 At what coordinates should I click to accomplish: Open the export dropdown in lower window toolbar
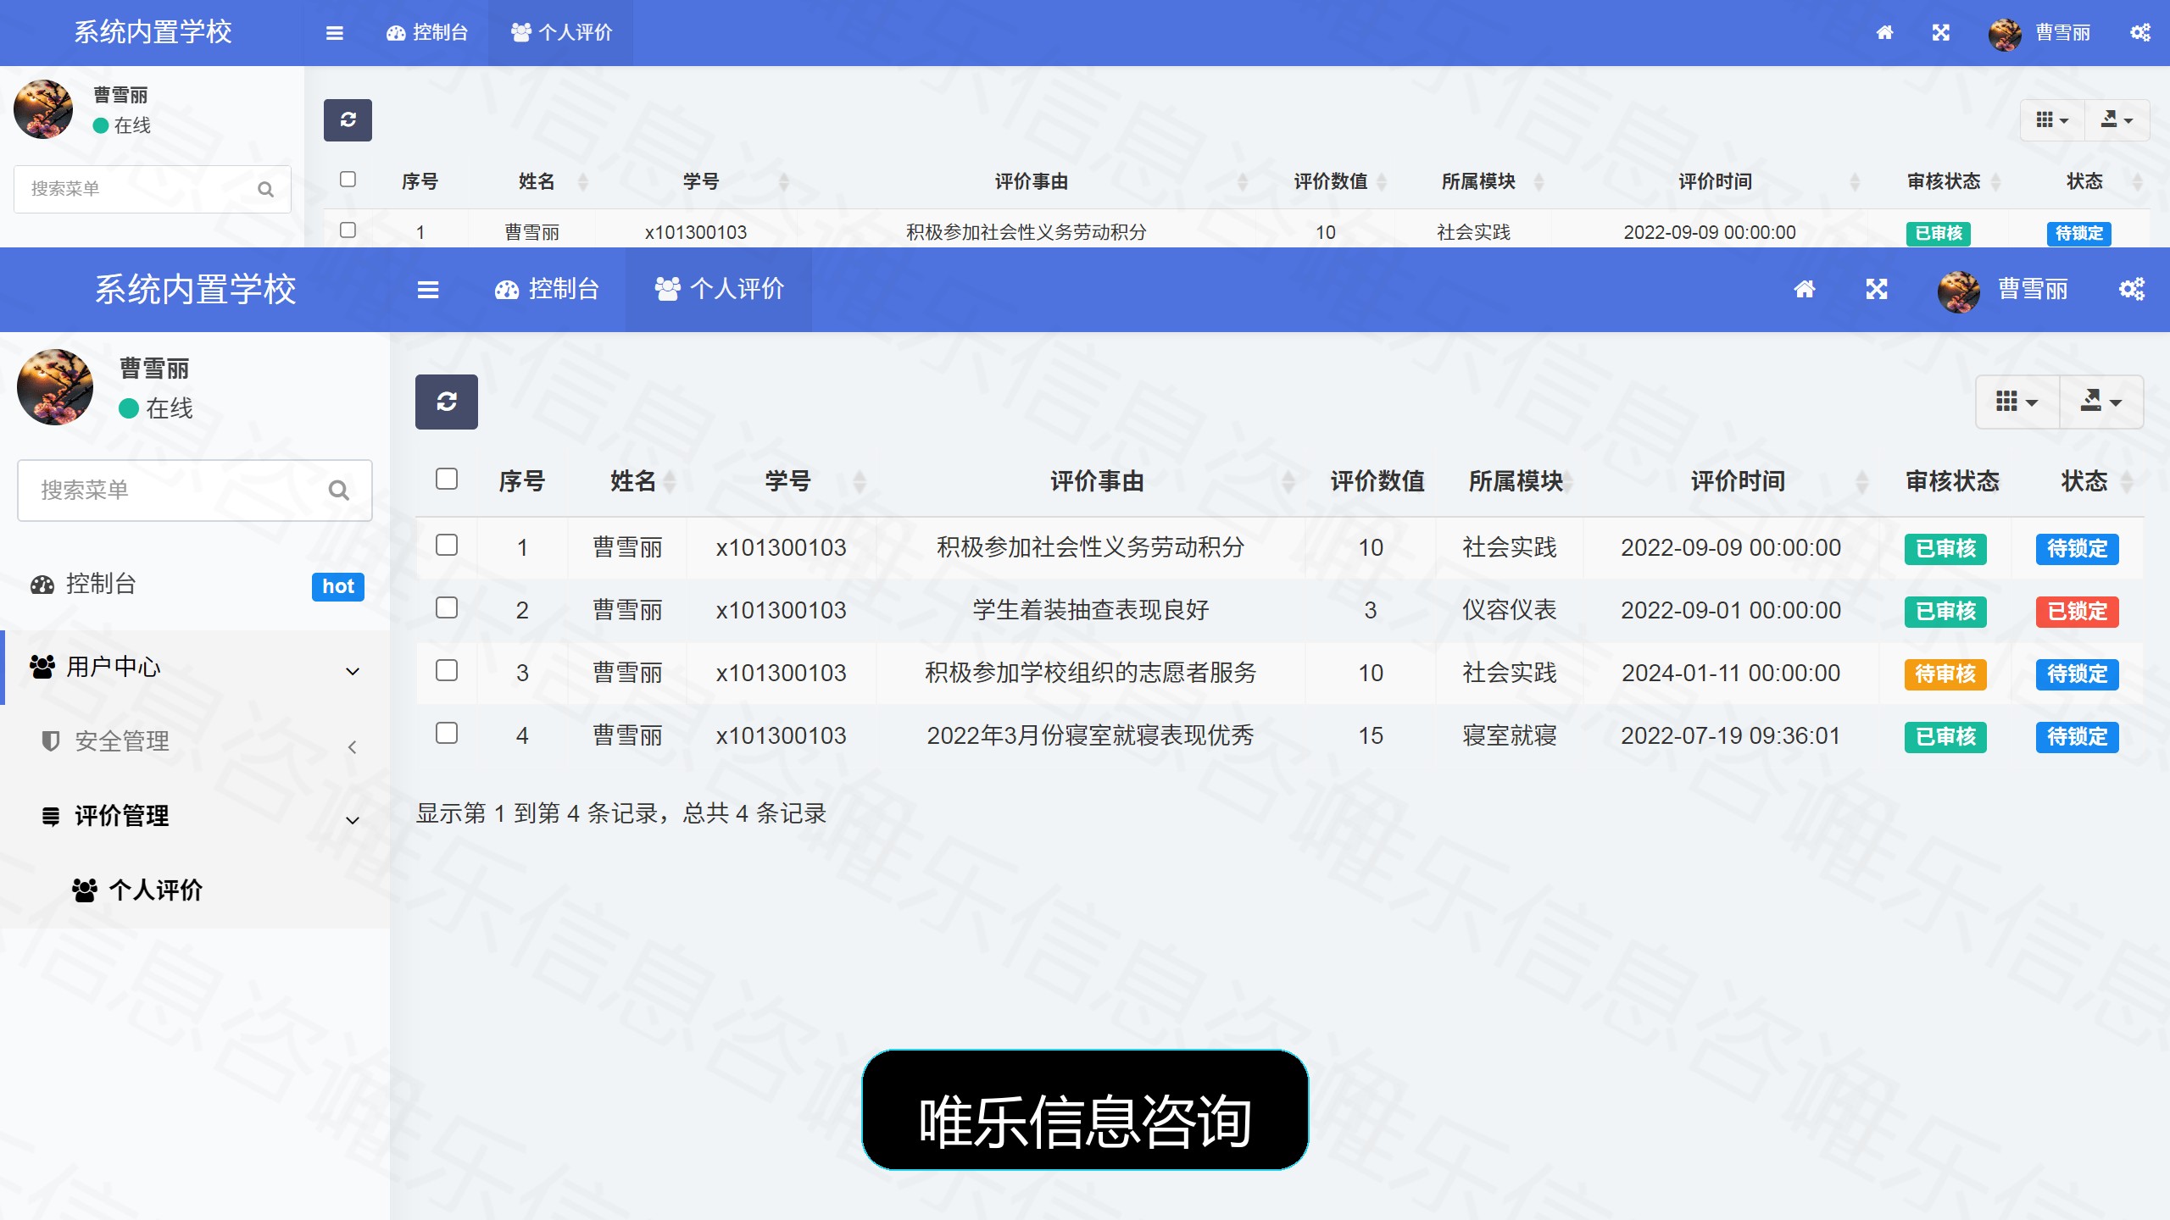2101,402
